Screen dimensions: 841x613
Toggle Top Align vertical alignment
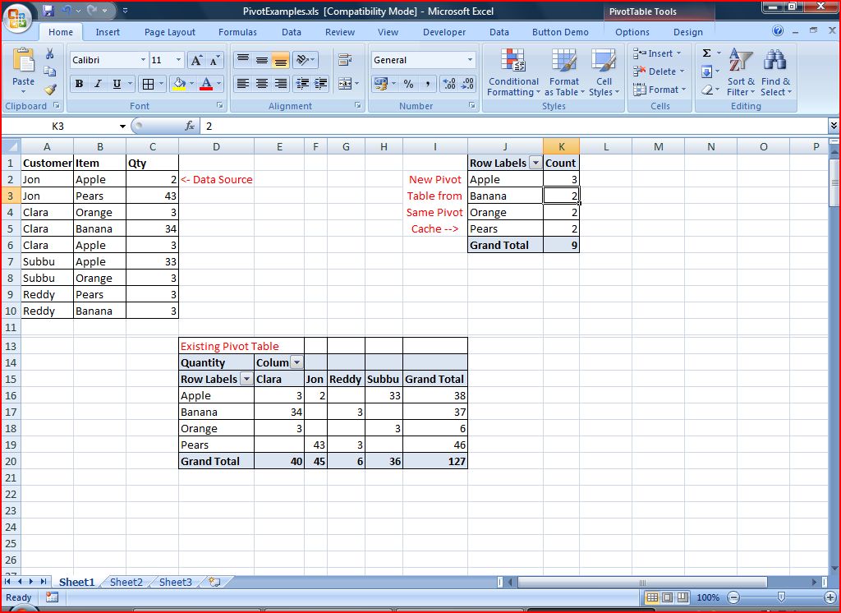coord(243,60)
